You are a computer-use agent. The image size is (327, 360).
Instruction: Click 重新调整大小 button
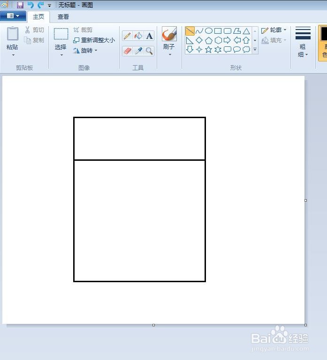tap(94, 40)
